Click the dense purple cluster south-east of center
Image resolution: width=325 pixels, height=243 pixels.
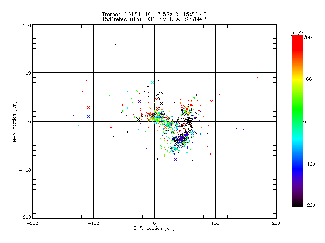[182, 139]
